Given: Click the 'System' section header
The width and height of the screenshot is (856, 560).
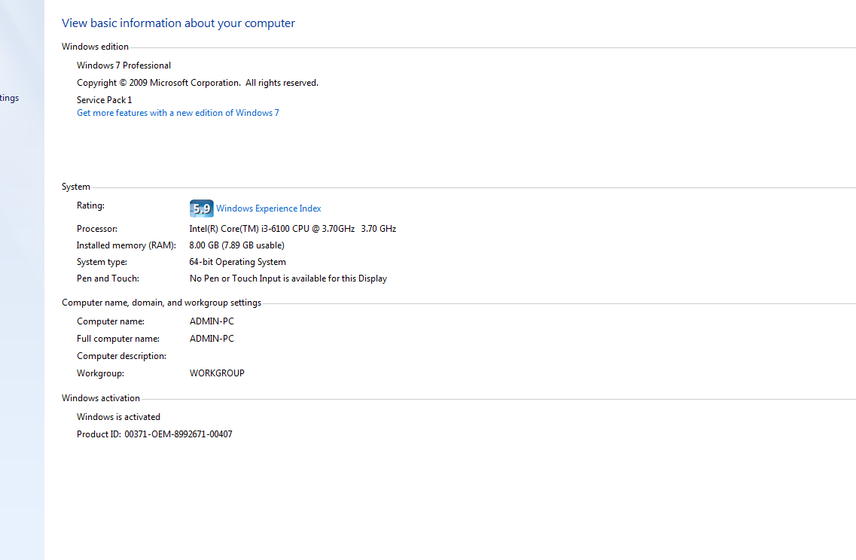Looking at the screenshot, I should point(76,187).
